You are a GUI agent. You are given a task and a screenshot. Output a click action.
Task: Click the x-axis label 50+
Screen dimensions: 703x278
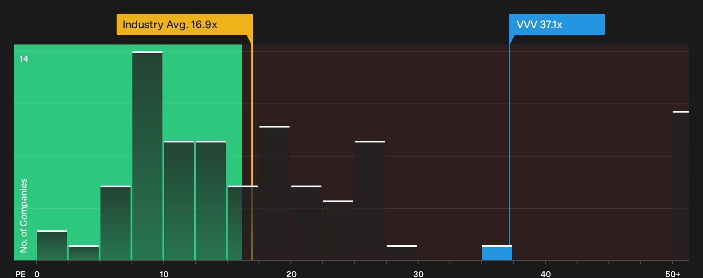(x=673, y=274)
